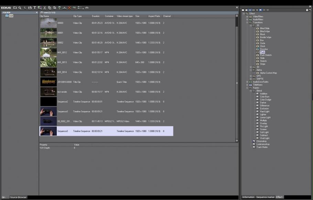Image resolution: width=313 pixels, height=200 pixels.
Task: Switch to the Source Browser tab
Action: [18, 197]
